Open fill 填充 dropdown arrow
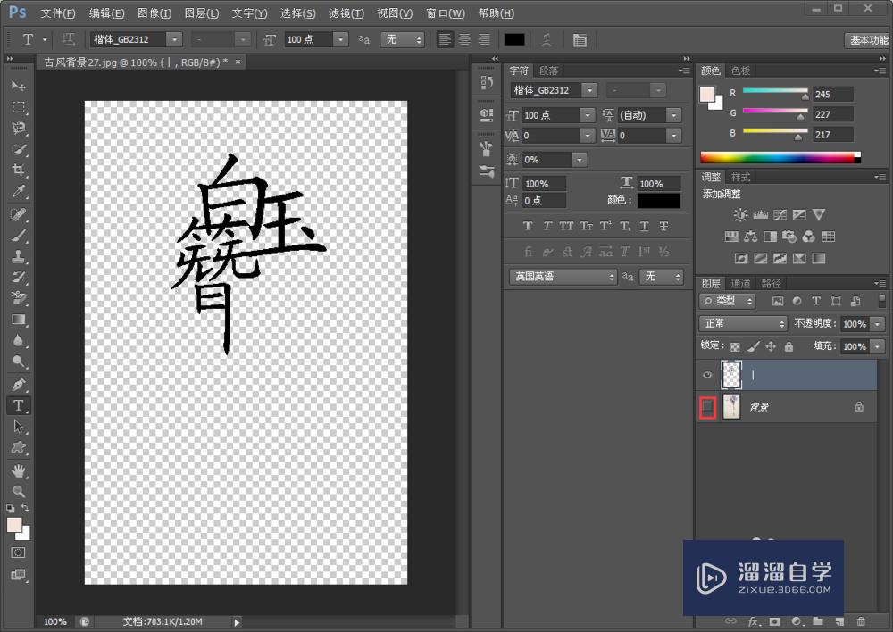 pyautogui.click(x=878, y=346)
